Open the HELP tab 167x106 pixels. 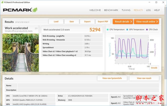157,10
